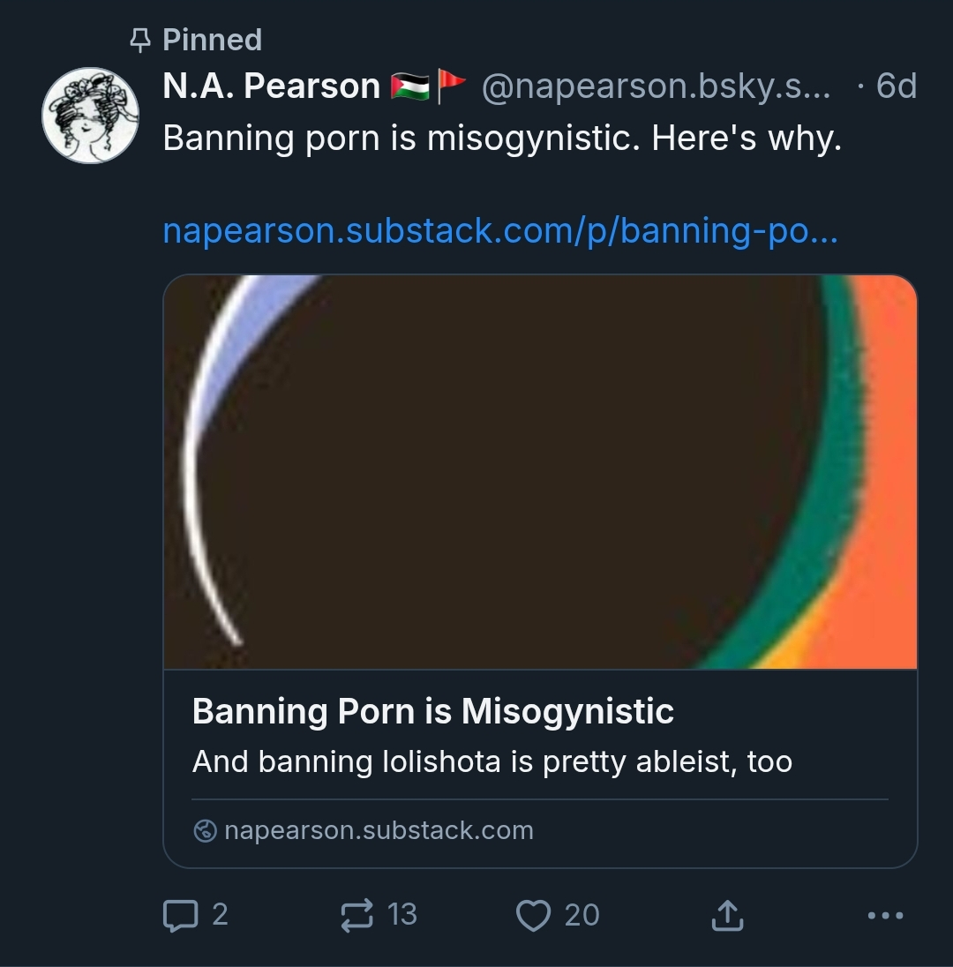The height and width of the screenshot is (967, 953).
Task: Share the post via the upload icon
Action: coord(727,915)
